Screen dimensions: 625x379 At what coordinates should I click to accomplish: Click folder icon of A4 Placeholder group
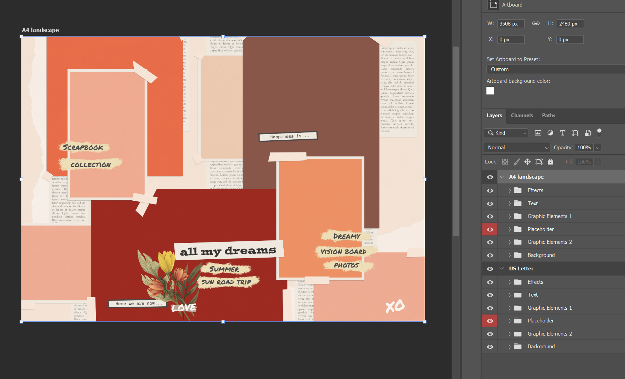coord(518,229)
